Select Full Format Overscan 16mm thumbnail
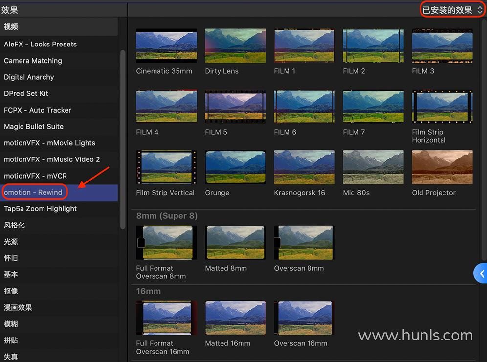 [x=166, y=318]
